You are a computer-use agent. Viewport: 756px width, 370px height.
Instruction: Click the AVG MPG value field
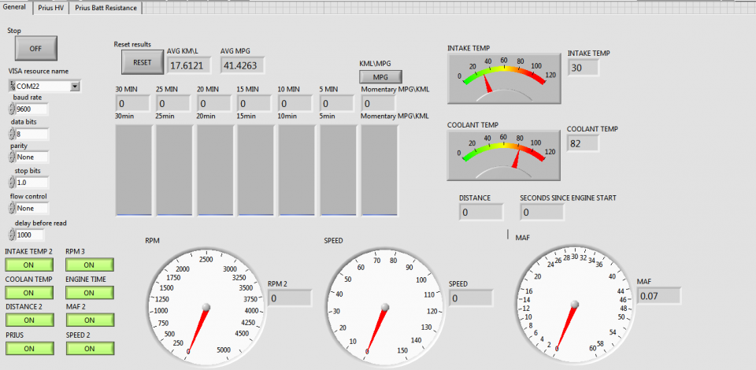[x=243, y=65]
